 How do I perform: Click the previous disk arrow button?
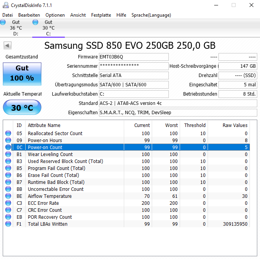[7, 45]
